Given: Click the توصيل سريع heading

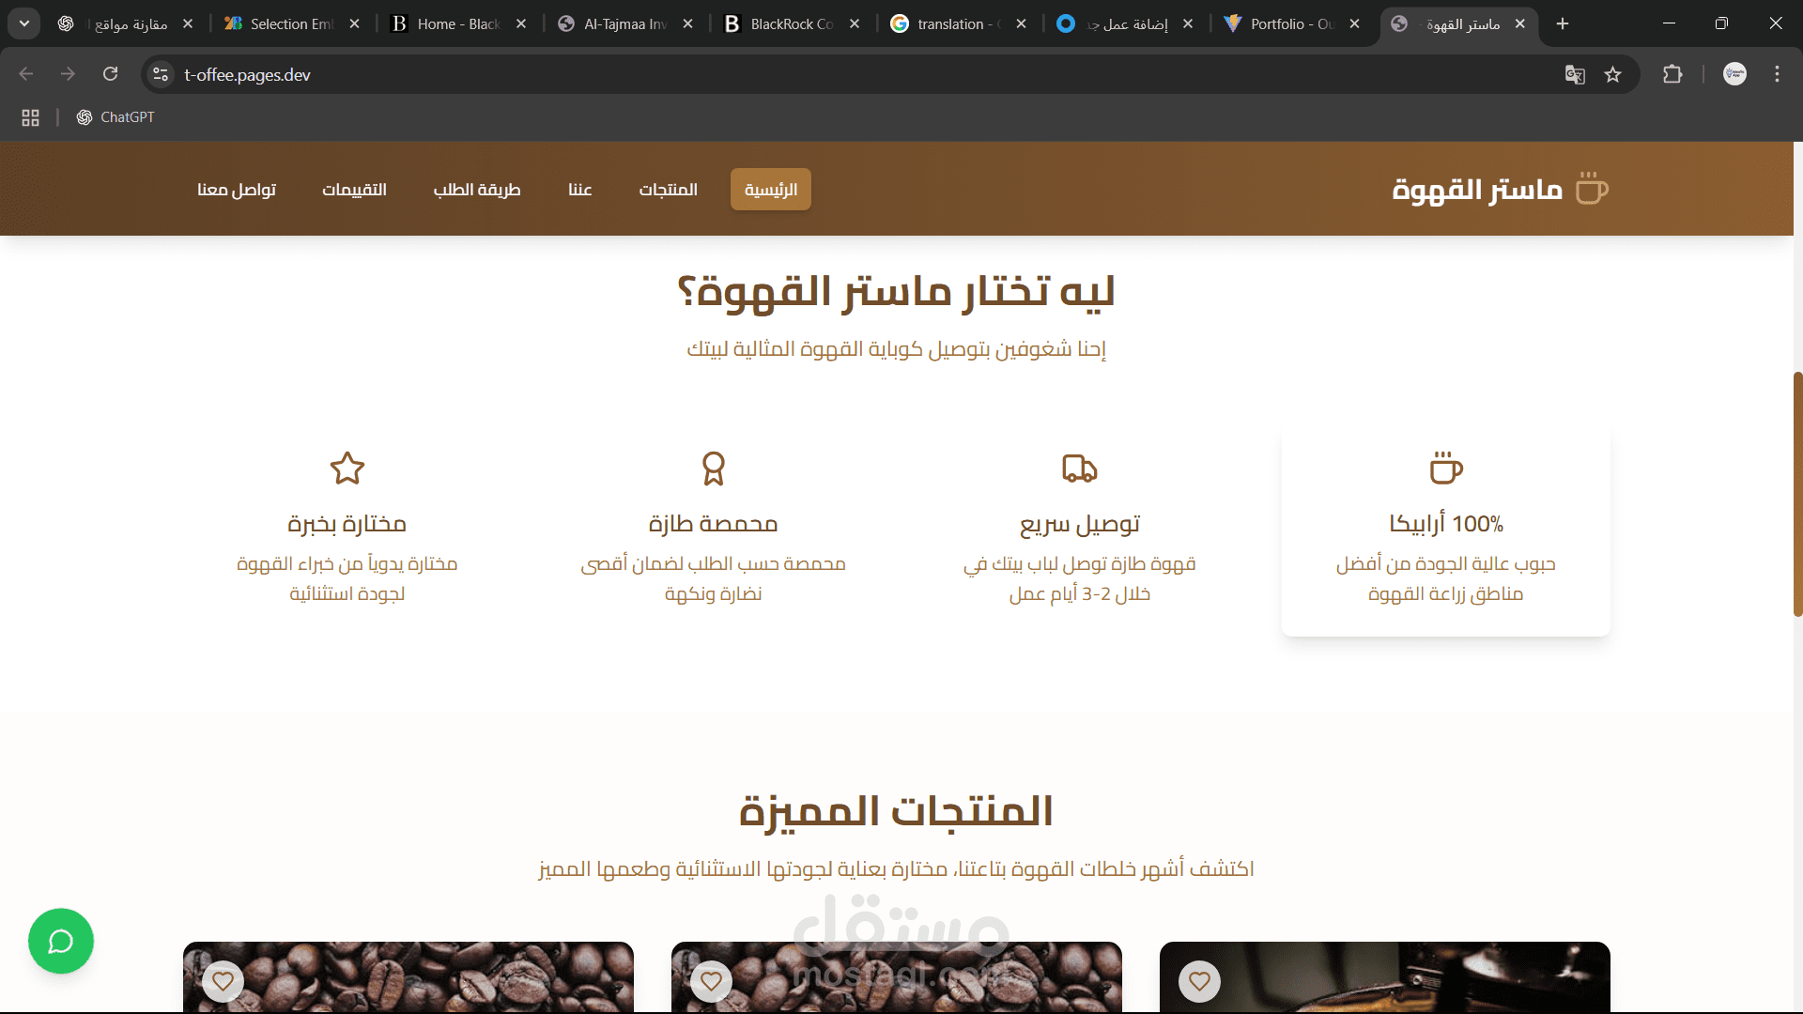Looking at the screenshot, I should 1080,524.
